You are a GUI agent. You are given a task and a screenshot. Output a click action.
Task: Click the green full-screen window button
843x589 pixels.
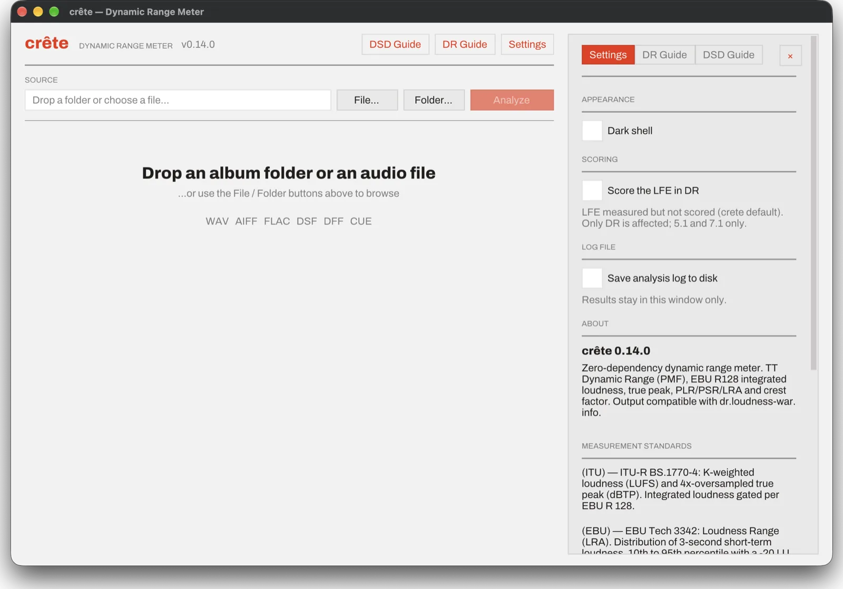coord(54,12)
